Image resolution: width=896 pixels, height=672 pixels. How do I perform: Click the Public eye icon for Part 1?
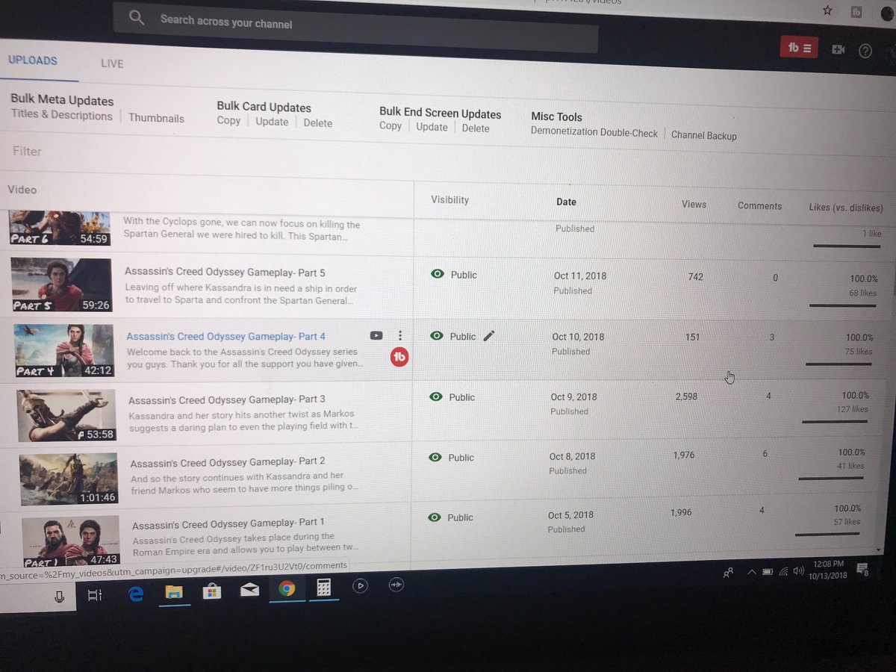pos(434,517)
